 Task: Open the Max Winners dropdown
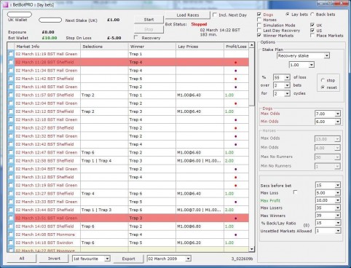coord(338,216)
